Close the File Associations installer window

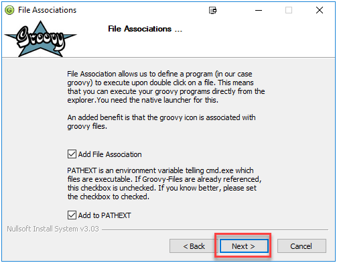(320, 10)
